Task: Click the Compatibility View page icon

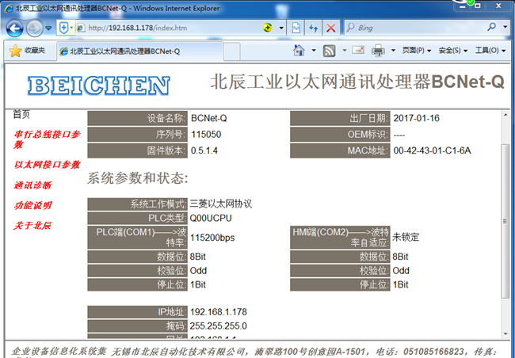Action: point(296,28)
